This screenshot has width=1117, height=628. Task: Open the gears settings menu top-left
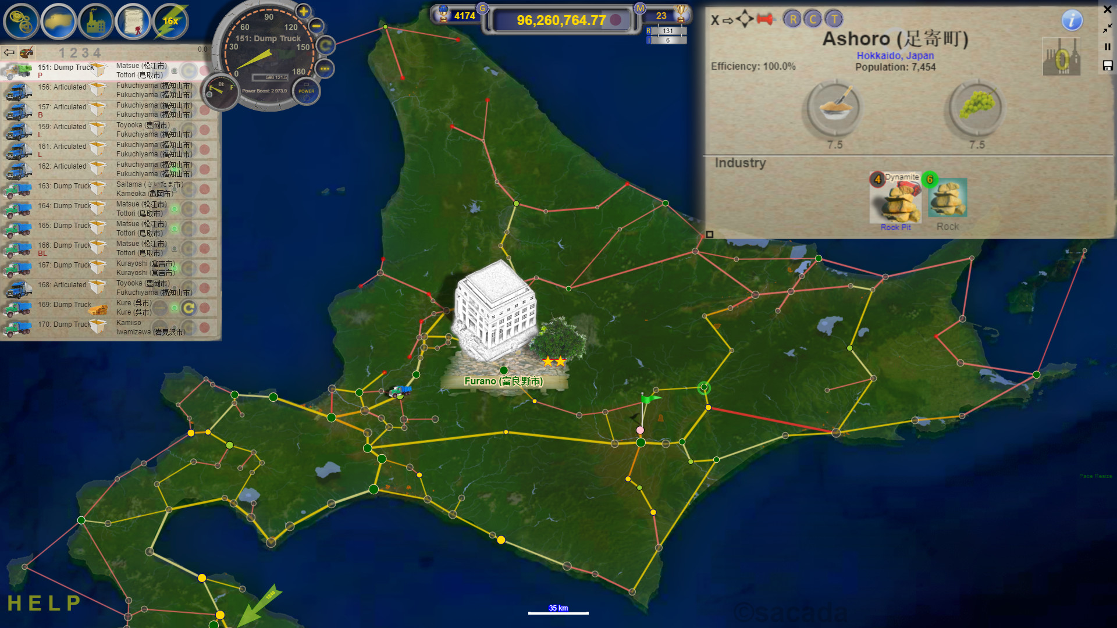tap(21, 22)
